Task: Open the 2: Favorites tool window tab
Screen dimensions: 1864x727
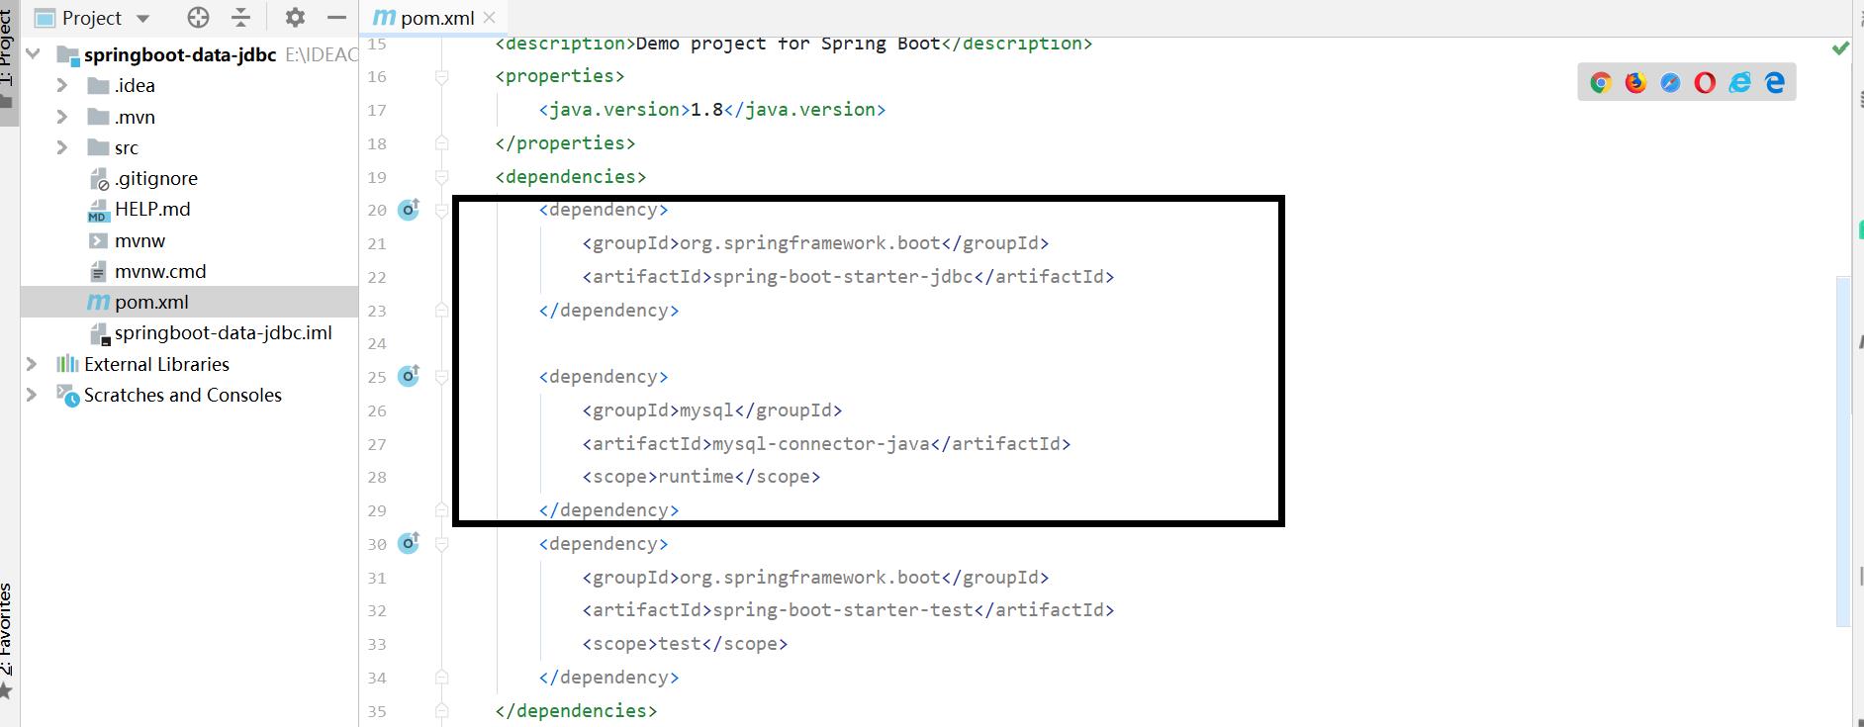Action: coord(8,641)
